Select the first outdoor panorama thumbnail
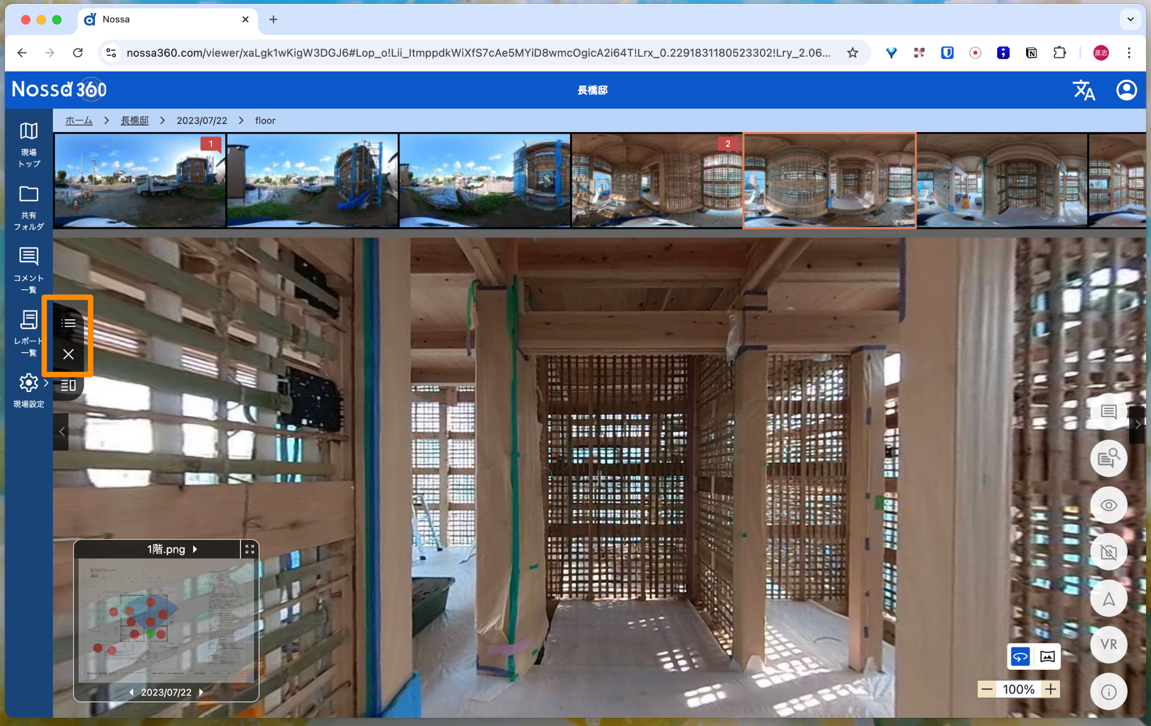The width and height of the screenshot is (1151, 726). (140, 180)
